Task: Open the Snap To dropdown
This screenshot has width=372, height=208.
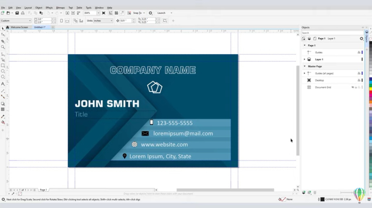Action: 144,13
